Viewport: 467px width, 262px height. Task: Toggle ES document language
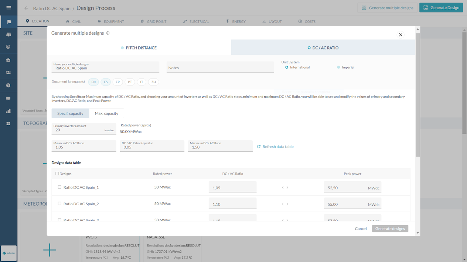point(106,82)
